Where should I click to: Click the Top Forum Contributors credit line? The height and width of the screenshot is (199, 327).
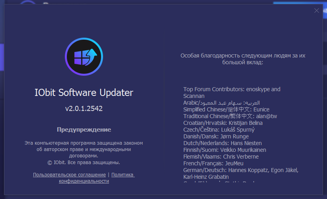click(232, 93)
